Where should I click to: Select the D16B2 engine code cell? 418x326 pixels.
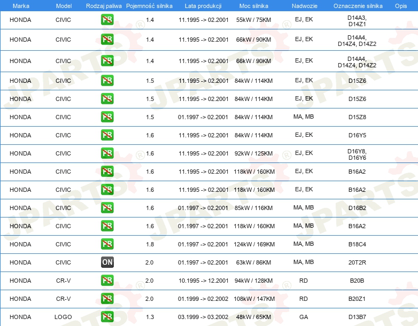pyautogui.click(x=357, y=208)
